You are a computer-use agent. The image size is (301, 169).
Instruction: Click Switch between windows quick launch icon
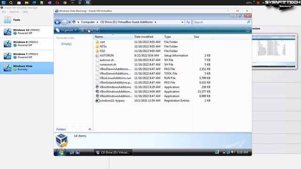tap(77, 153)
